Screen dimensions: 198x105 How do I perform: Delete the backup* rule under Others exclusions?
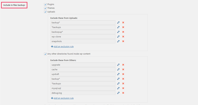123,79
